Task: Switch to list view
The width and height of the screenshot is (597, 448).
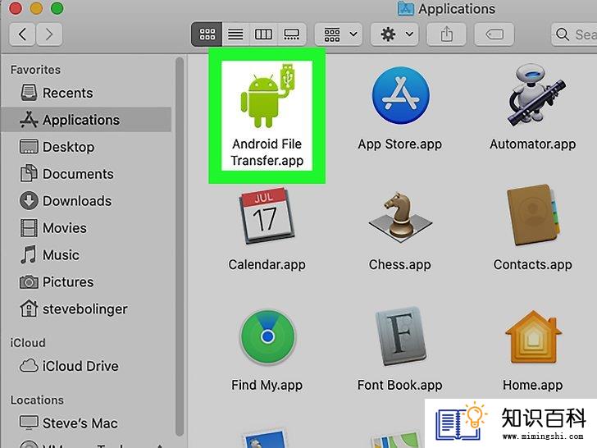Action: click(235, 34)
